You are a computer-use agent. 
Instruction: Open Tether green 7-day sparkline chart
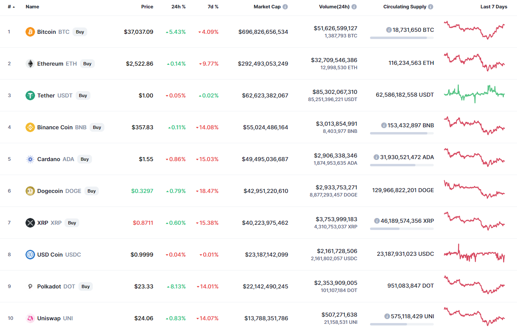[x=474, y=93]
